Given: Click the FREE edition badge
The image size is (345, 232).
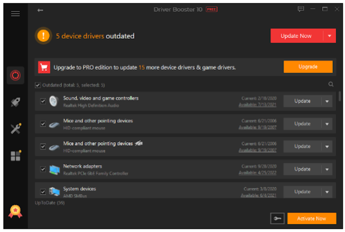Looking at the screenshot, I should pyautogui.click(x=212, y=10).
